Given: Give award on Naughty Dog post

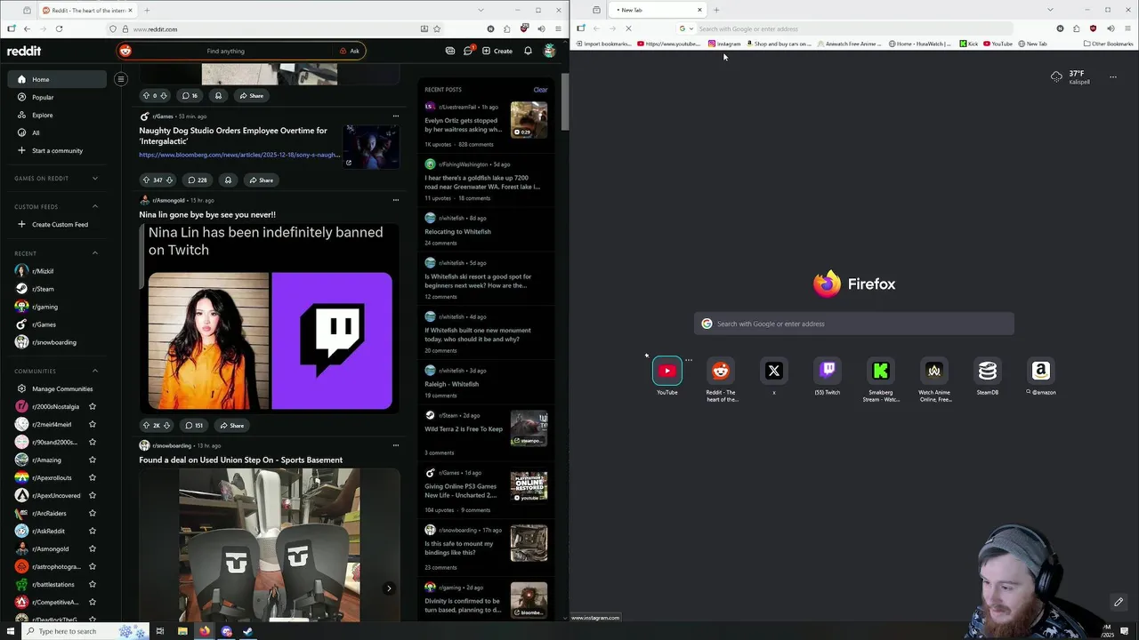Looking at the screenshot, I should point(228,180).
